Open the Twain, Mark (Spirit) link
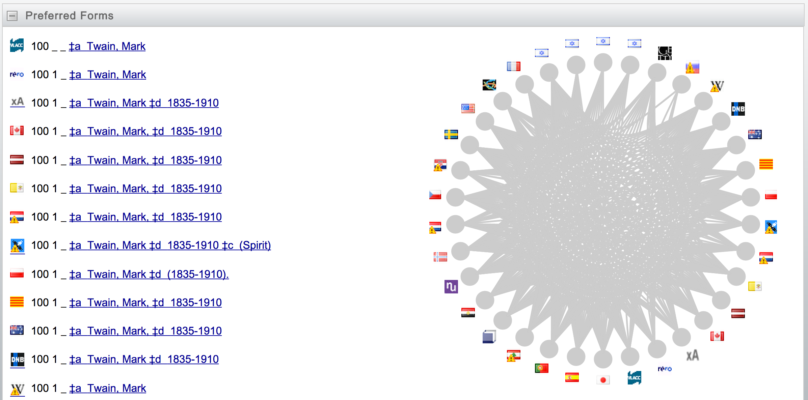 (170, 245)
